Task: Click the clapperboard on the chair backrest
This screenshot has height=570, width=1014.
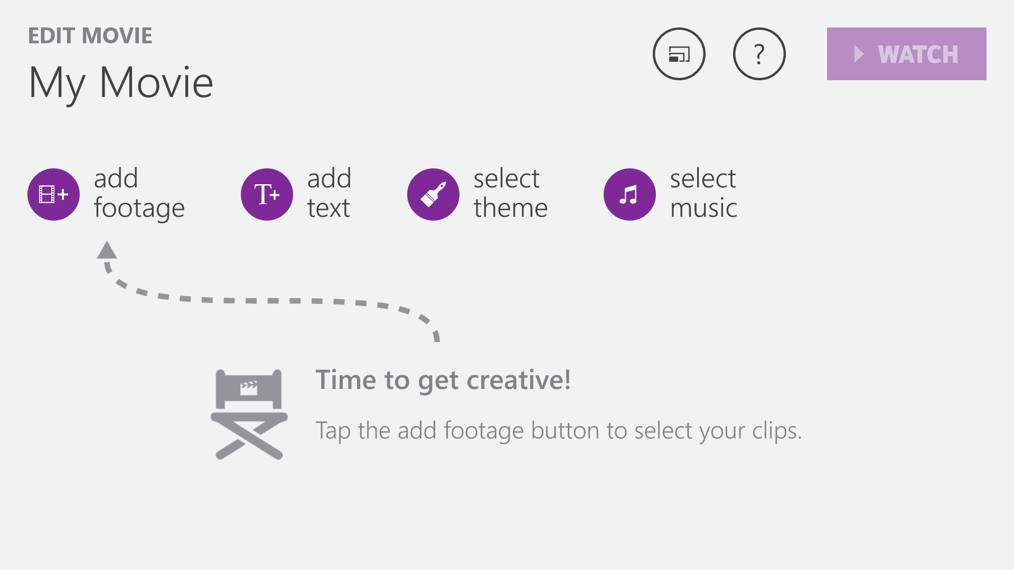Action: (249, 388)
